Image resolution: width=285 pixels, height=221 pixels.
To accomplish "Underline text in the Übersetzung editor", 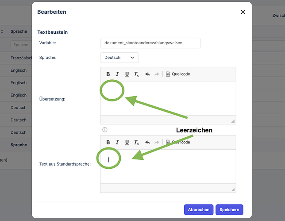I will tap(127, 74).
